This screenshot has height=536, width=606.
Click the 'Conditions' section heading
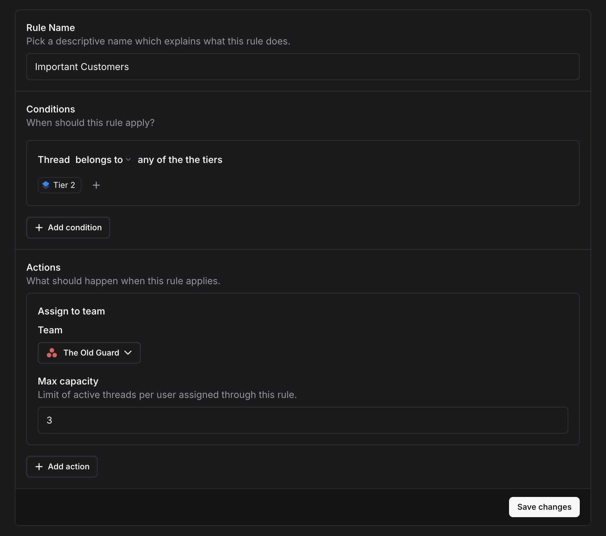coord(51,109)
